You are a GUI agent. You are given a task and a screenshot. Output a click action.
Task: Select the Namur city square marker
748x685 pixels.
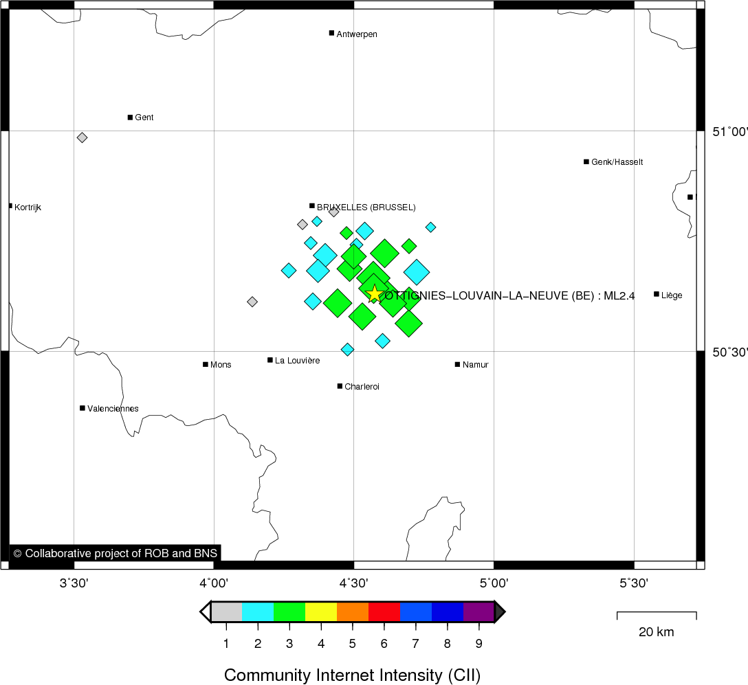click(457, 364)
